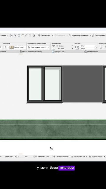Open the План Этажа и Разрез... display dropdown
The width and height of the screenshot is (106, 189).
[x=39, y=47]
